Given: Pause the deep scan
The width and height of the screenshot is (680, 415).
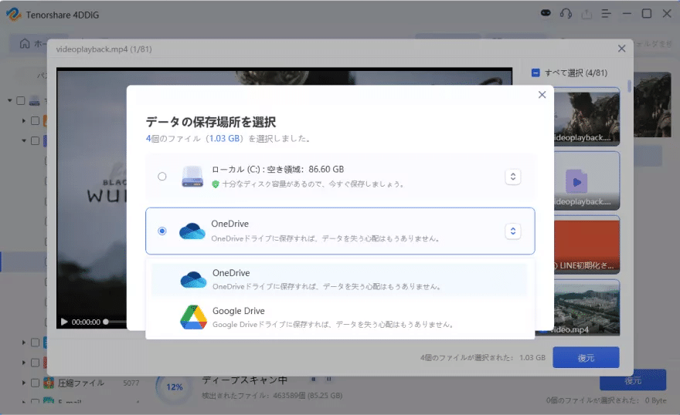Looking at the screenshot, I should (328, 379).
